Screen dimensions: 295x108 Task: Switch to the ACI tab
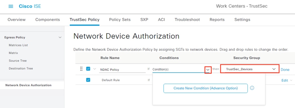pos(161,20)
